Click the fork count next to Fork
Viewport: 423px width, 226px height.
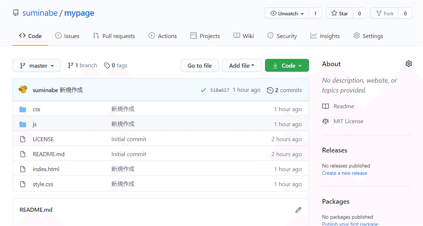tap(405, 13)
